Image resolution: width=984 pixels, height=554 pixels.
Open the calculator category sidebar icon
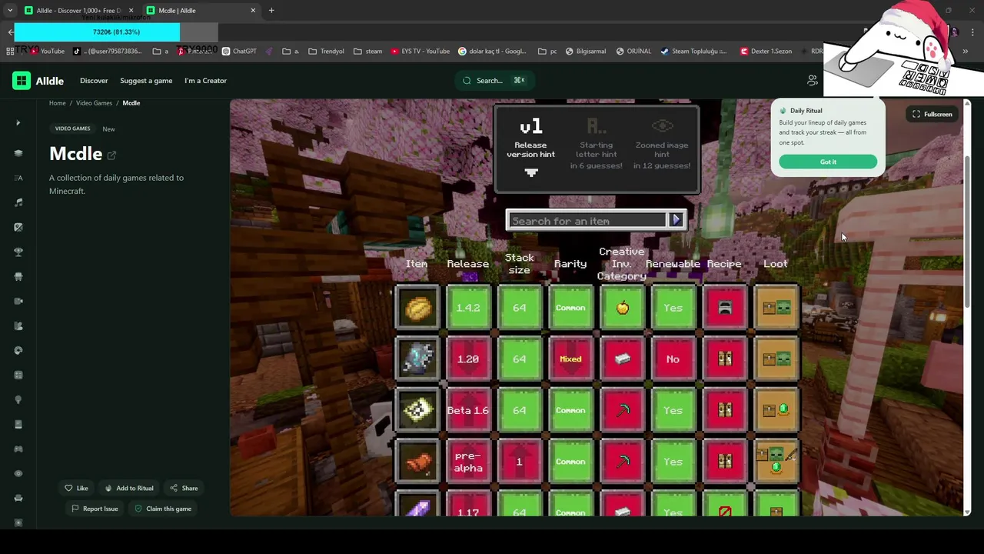click(x=18, y=375)
